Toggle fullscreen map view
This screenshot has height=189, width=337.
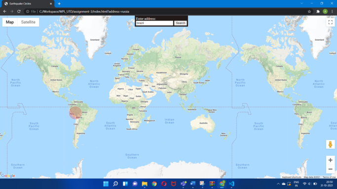[x=330, y=22]
